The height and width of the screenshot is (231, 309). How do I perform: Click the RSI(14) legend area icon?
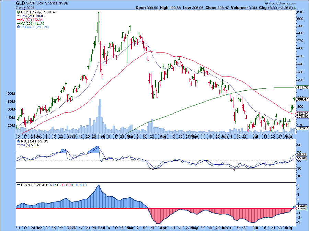[x=18, y=141]
